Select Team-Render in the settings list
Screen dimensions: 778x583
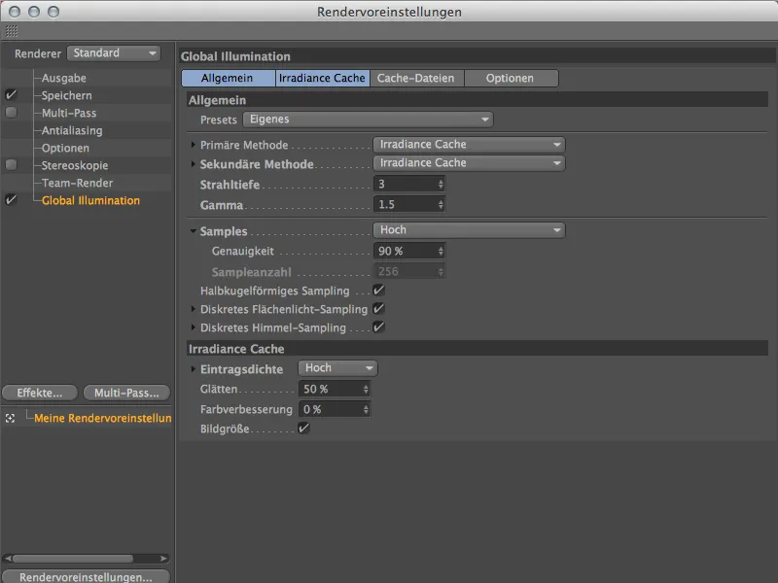[78, 183]
